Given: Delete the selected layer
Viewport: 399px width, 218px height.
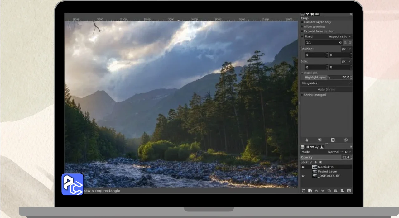Looking at the screenshot, I should pos(349,191).
